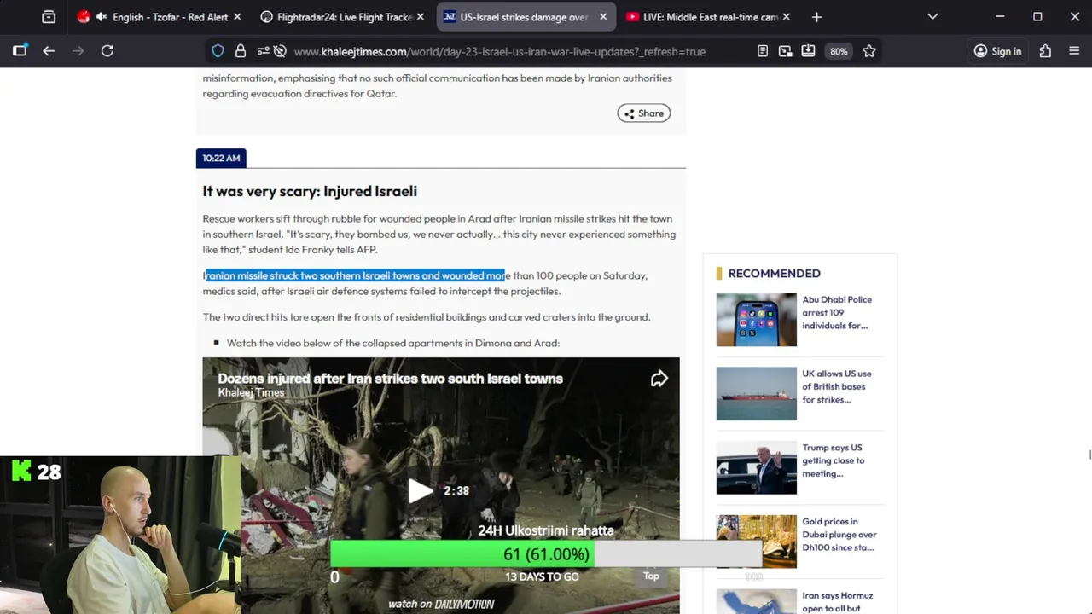Bookmark this page with star icon
This screenshot has height=614, width=1092.
click(x=869, y=51)
